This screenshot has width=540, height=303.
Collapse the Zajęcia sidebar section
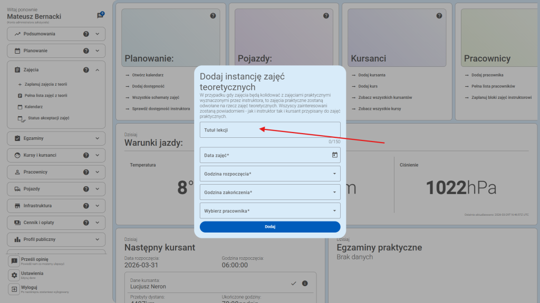coord(98,69)
